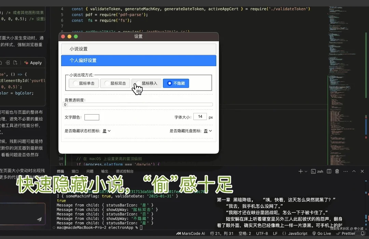This screenshot has width=369, height=239.
Task: Click terminal line showUpWay: '不隐藏'
Action: 127,219
